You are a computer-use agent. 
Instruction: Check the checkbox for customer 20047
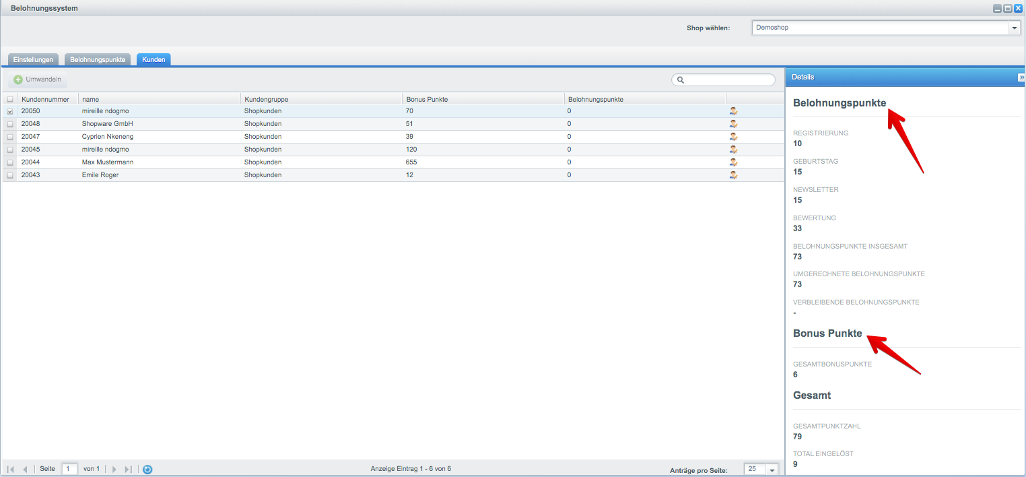point(10,137)
